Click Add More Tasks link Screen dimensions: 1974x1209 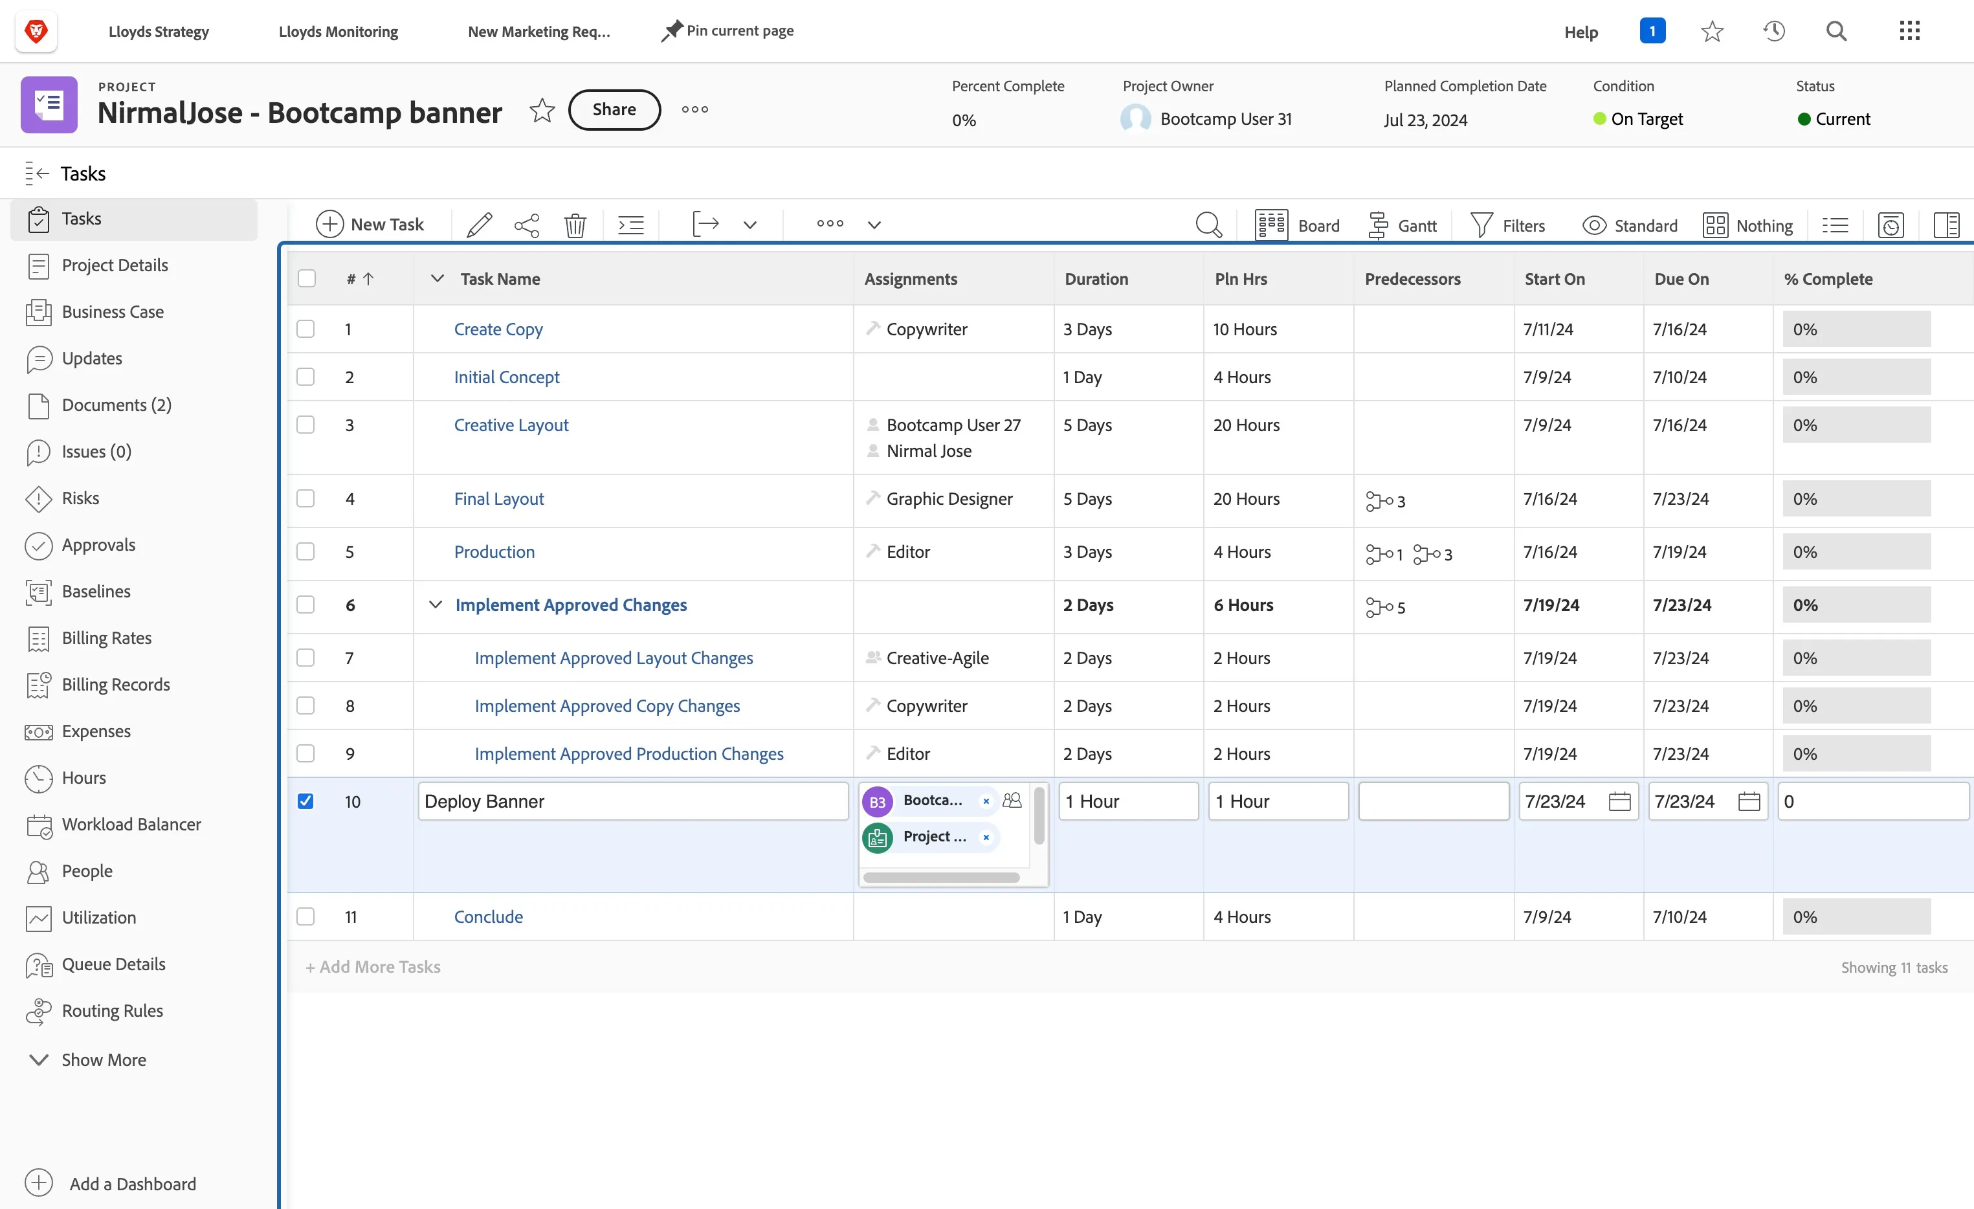coord(373,966)
